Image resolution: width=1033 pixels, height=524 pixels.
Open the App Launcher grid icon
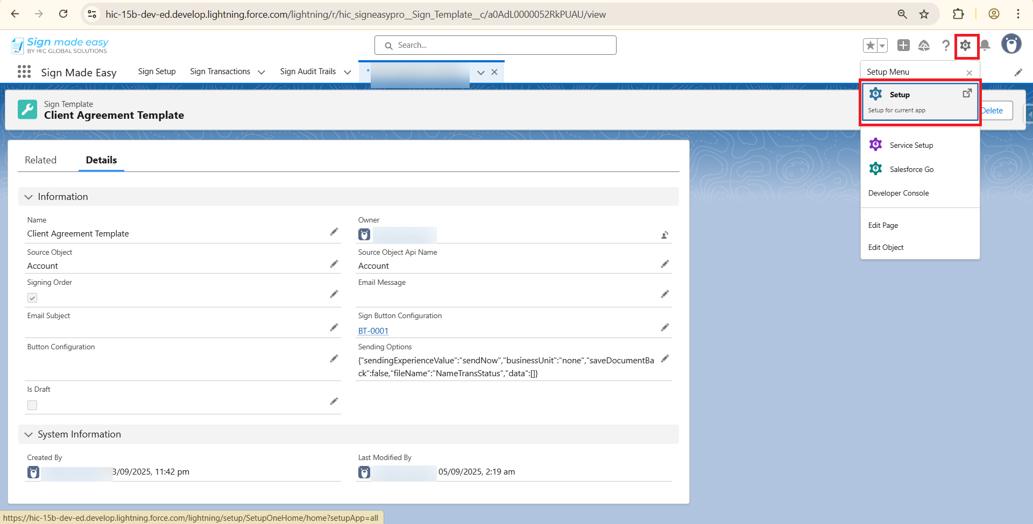[24, 72]
